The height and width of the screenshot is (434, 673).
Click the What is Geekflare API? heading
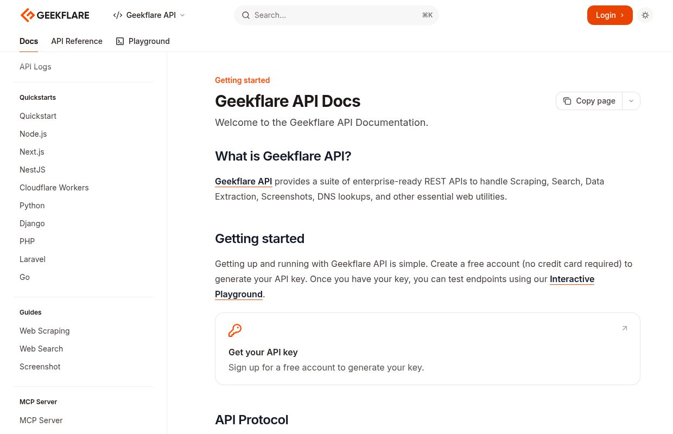pyautogui.click(x=283, y=156)
